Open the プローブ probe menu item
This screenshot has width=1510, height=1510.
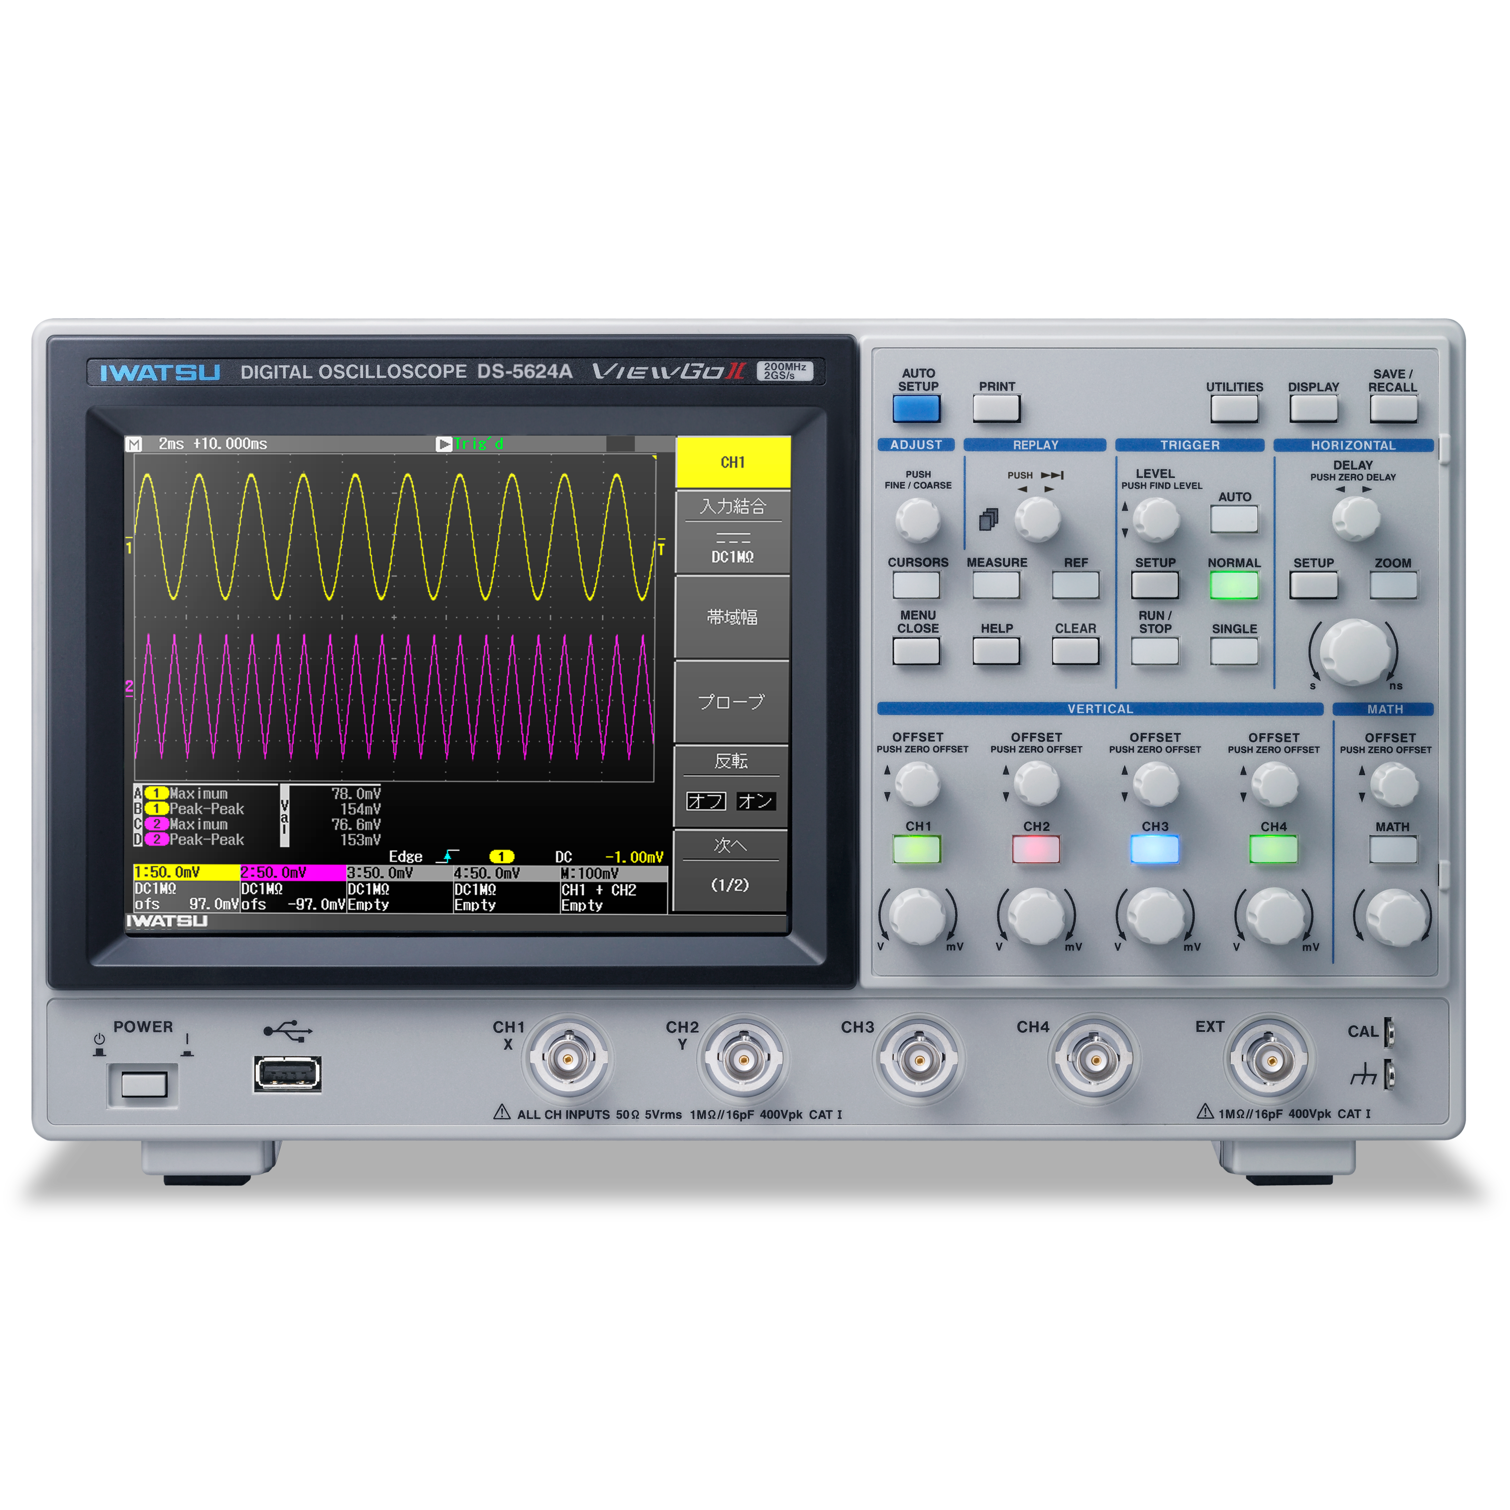[732, 702]
